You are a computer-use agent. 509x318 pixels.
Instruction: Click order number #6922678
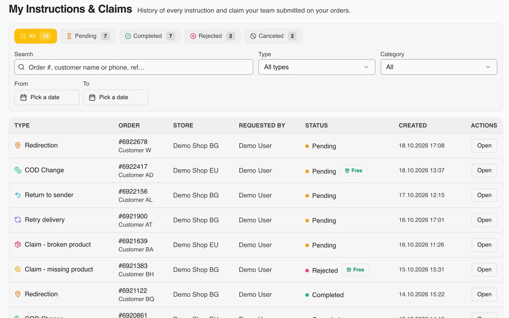click(x=133, y=142)
